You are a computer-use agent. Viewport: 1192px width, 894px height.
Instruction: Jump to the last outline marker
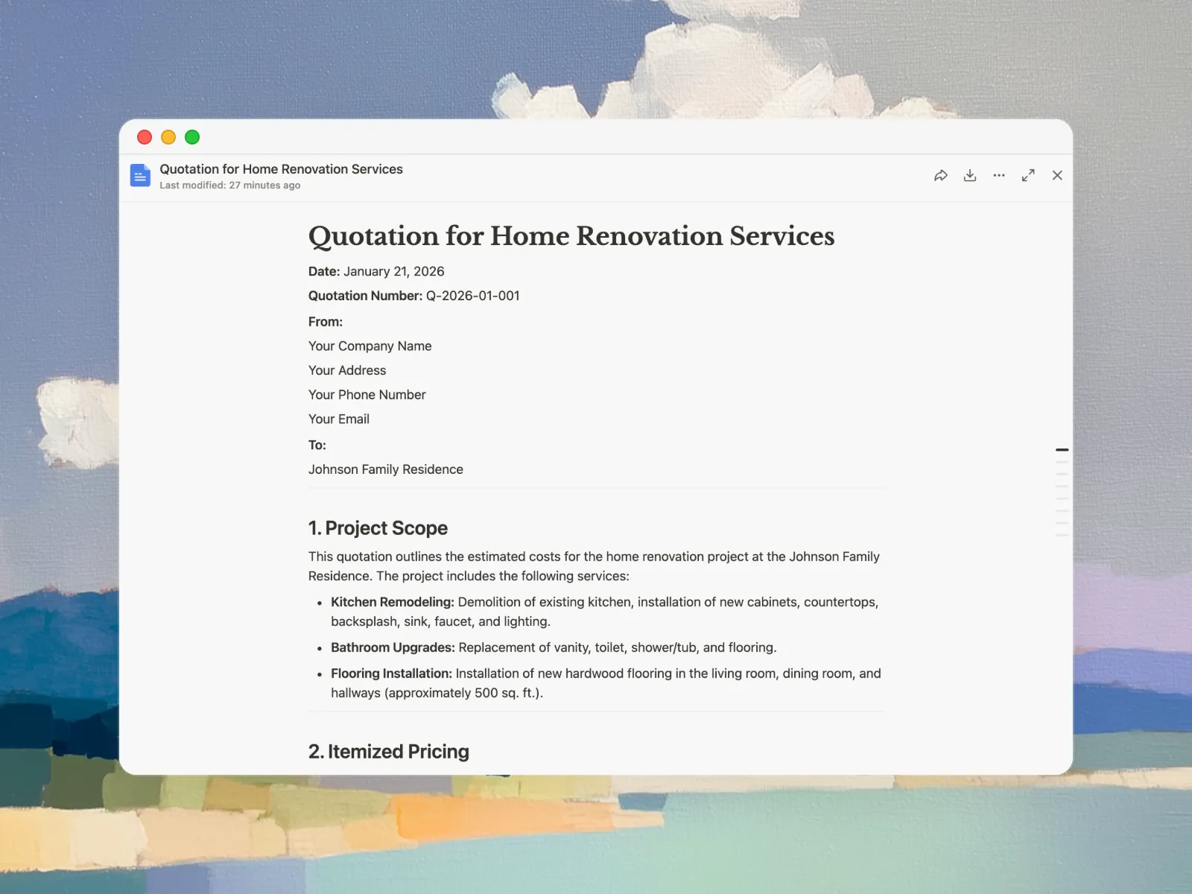1062,535
